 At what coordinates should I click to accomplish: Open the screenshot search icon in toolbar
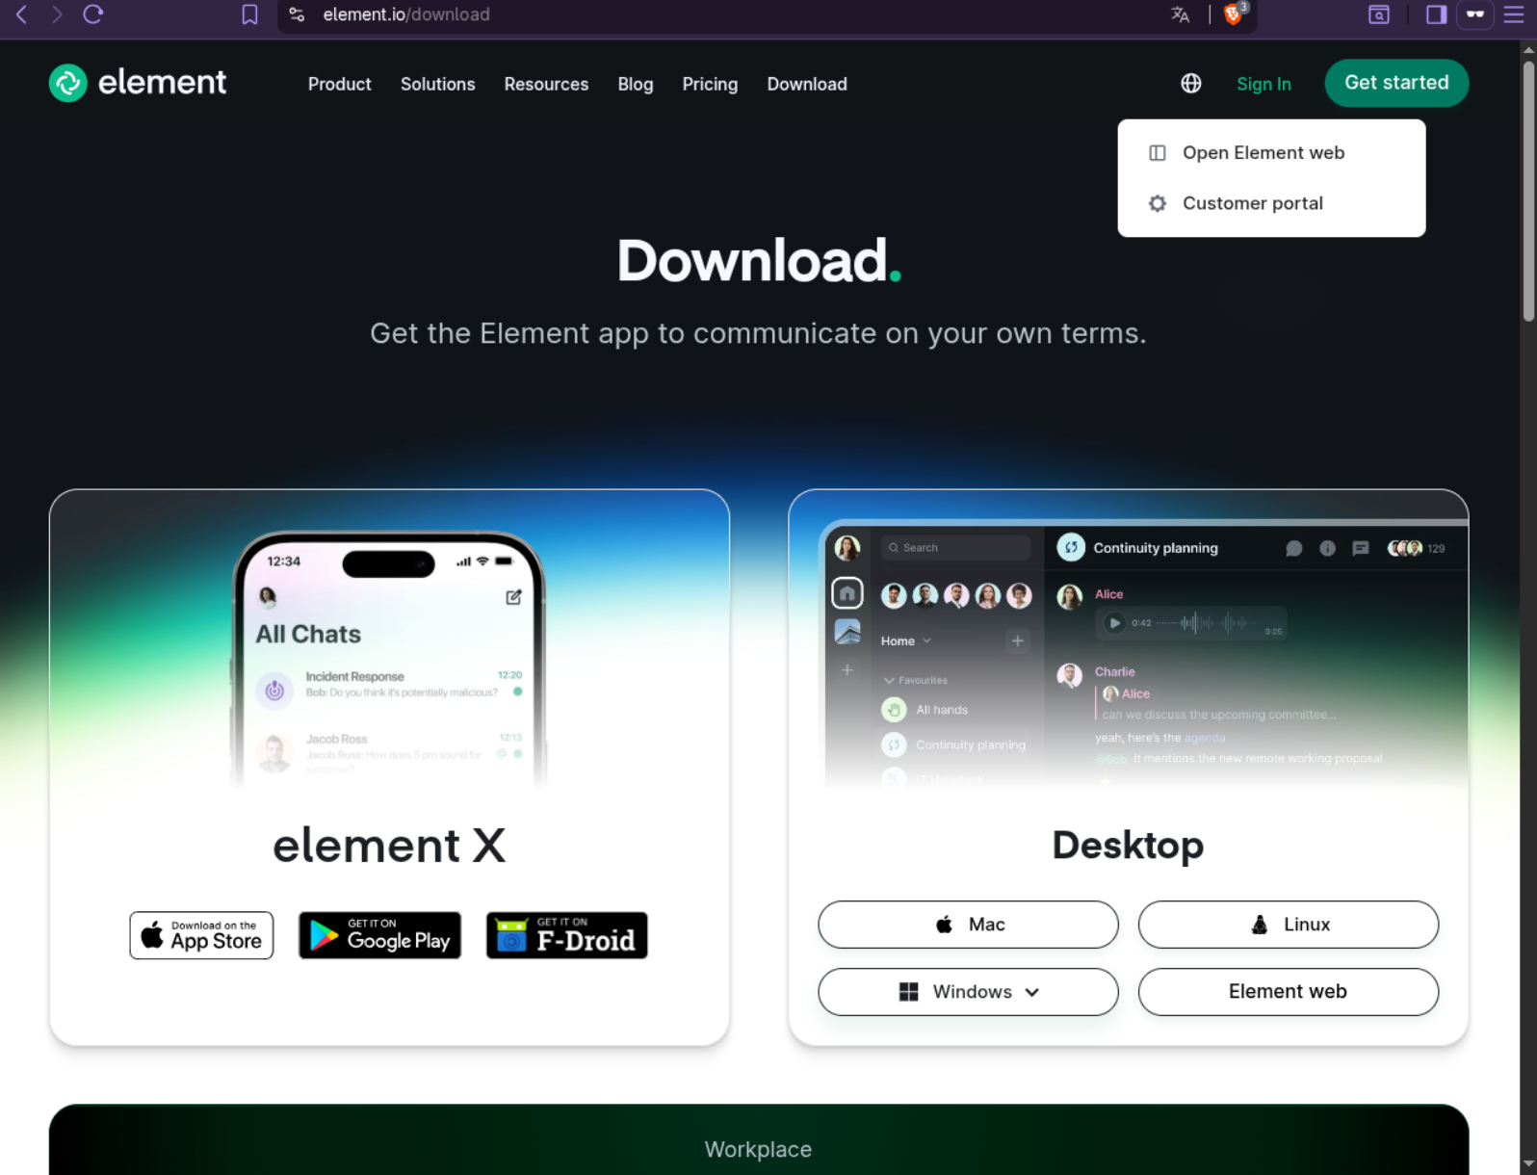[x=1379, y=14]
